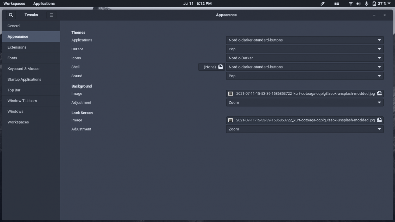Open sound settings from the volume icon
Viewport: 395px width, 222px height.
click(358, 4)
